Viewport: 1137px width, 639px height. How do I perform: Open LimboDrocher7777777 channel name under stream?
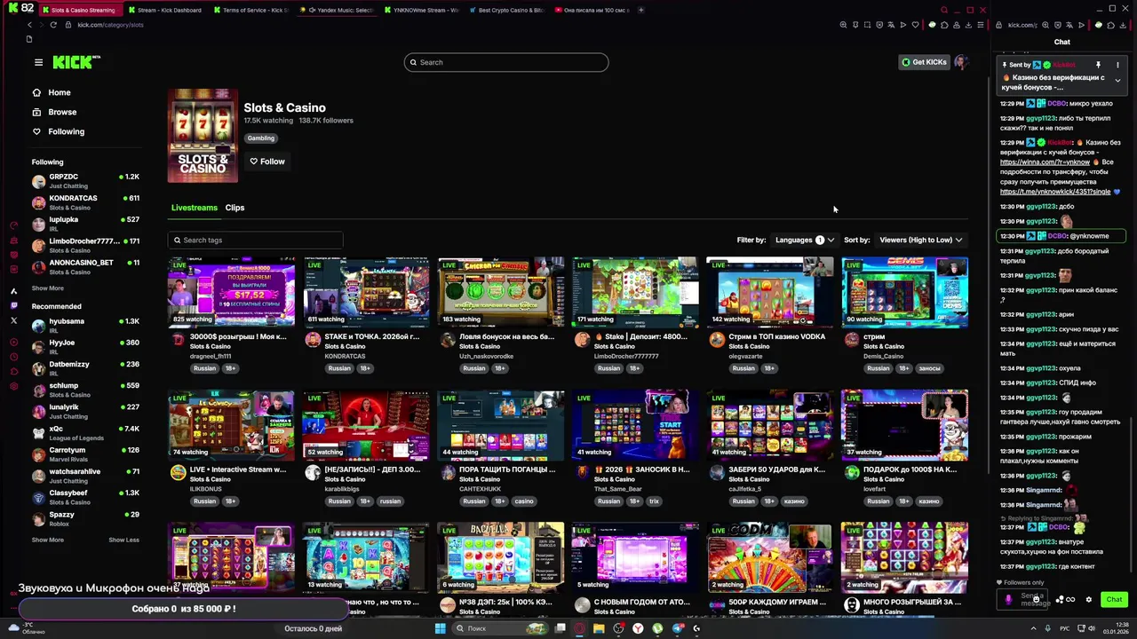(626, 356)
